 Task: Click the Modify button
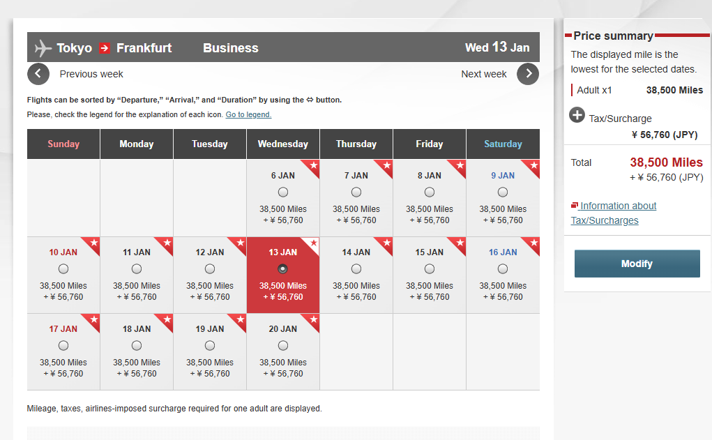[x=637, y=264]
